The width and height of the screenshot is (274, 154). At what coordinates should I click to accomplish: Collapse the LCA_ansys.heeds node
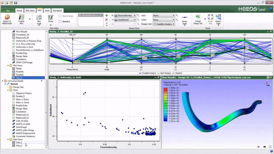point(3,81)
